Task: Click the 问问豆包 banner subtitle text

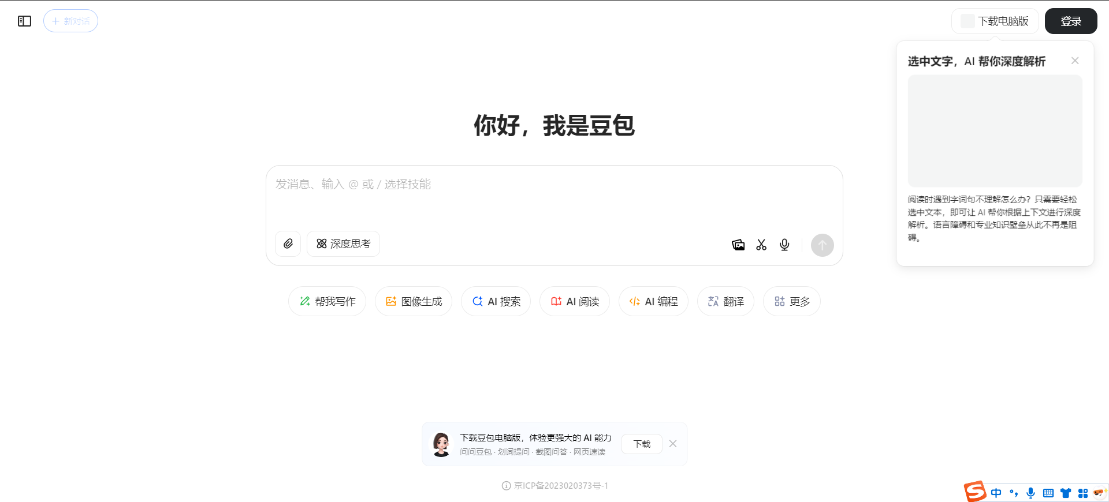Action: [475, 452]
